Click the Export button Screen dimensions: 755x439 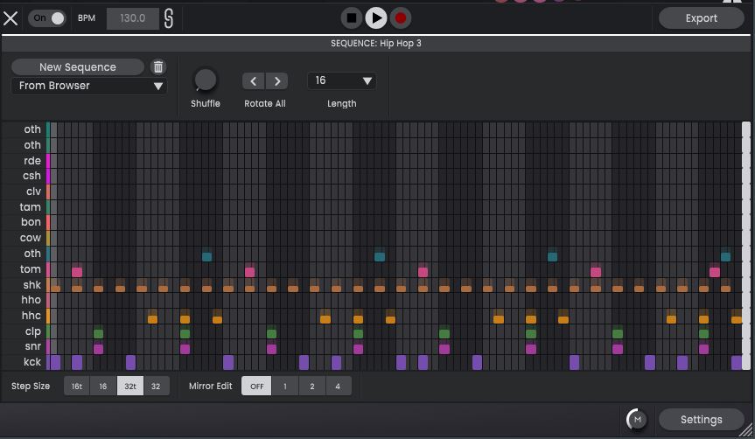pos(701,18)
